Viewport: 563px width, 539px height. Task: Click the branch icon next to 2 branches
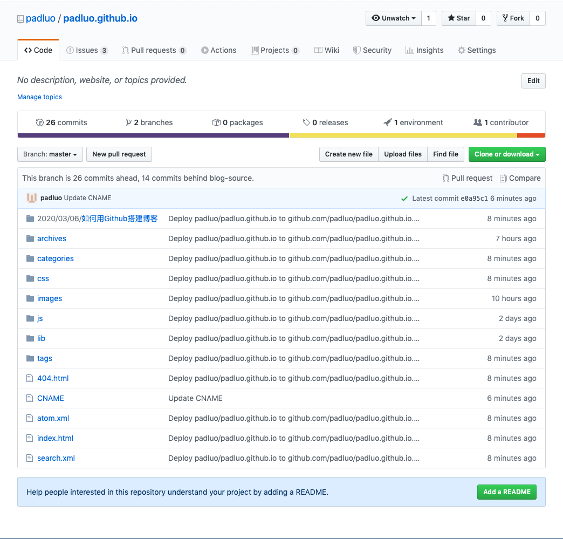pyautogui.click(x=128, y=122)
